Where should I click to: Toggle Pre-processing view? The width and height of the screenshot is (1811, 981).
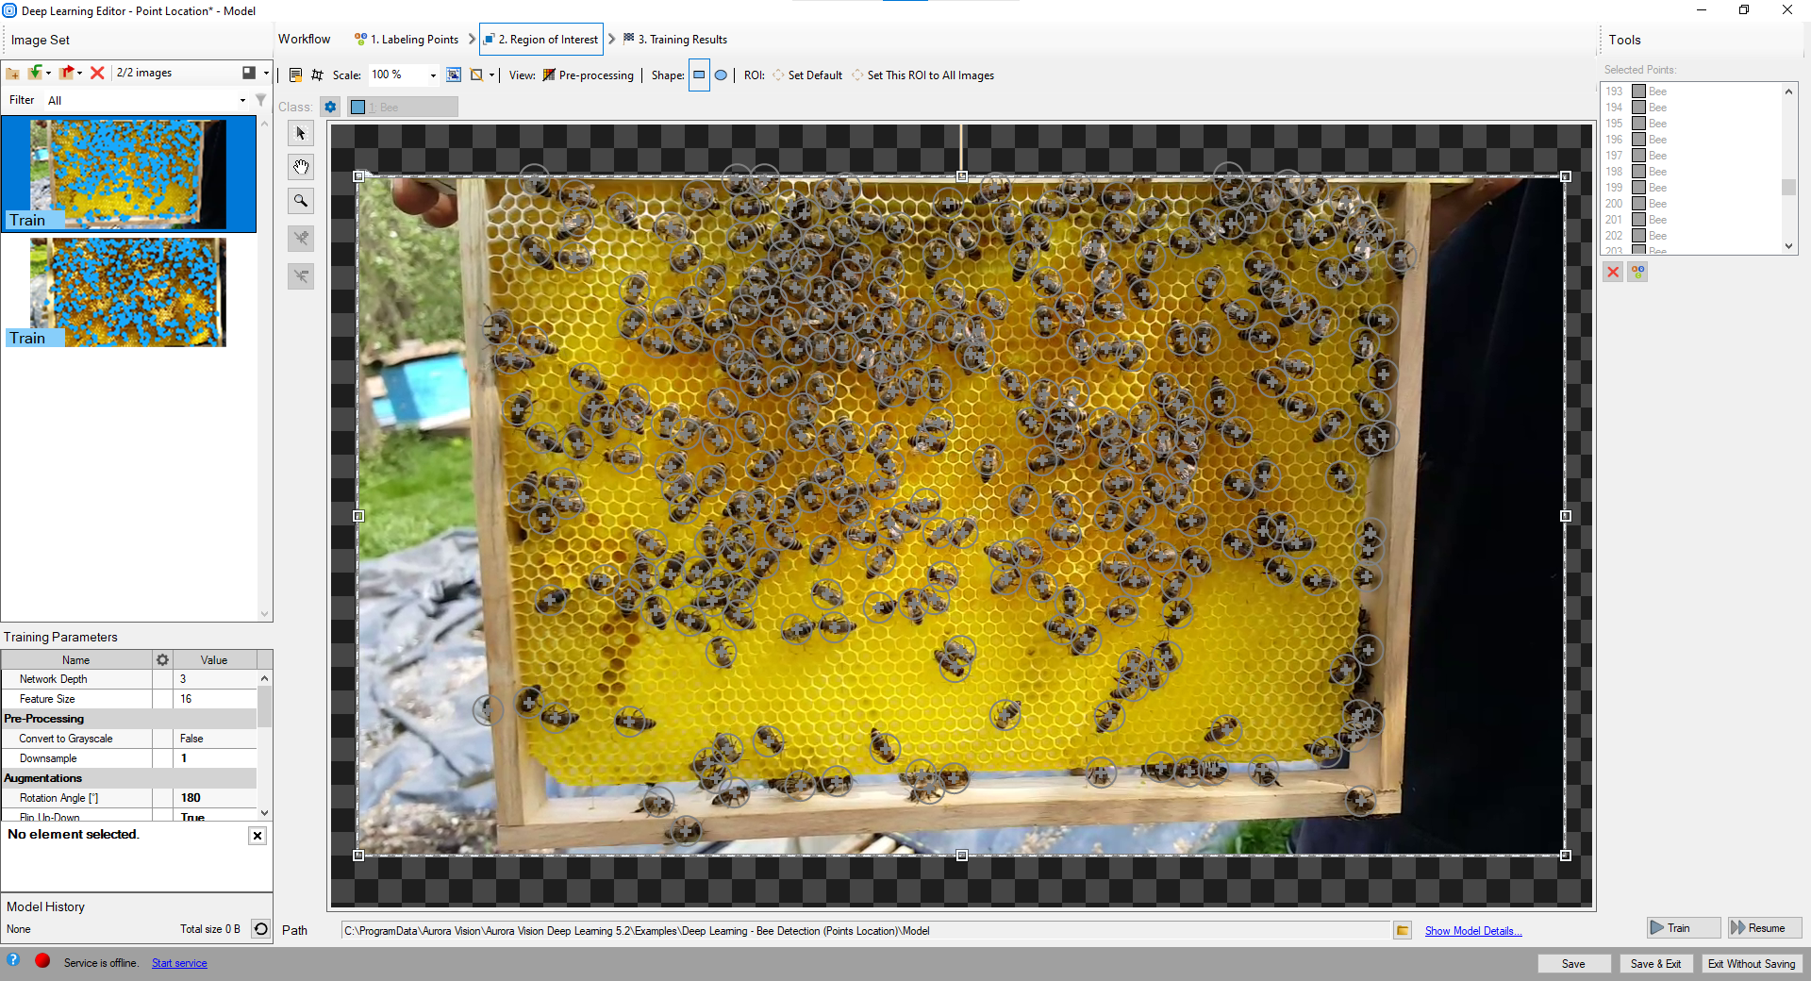click(588, 75)
